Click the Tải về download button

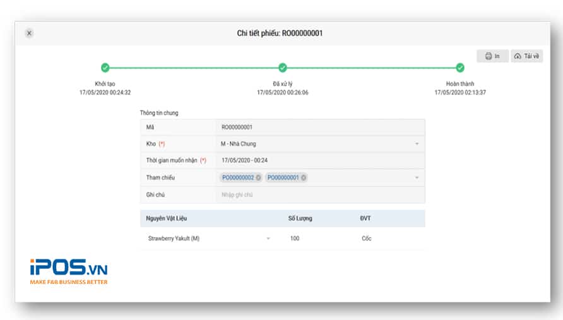(x=526, y=56)
